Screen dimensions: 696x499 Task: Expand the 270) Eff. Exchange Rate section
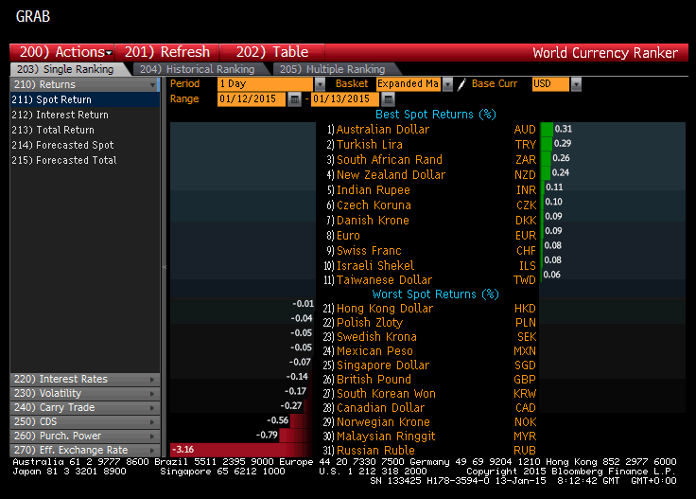coord(85,450)
